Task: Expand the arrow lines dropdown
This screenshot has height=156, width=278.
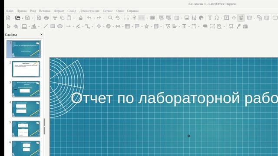Action: coord(73,26)
